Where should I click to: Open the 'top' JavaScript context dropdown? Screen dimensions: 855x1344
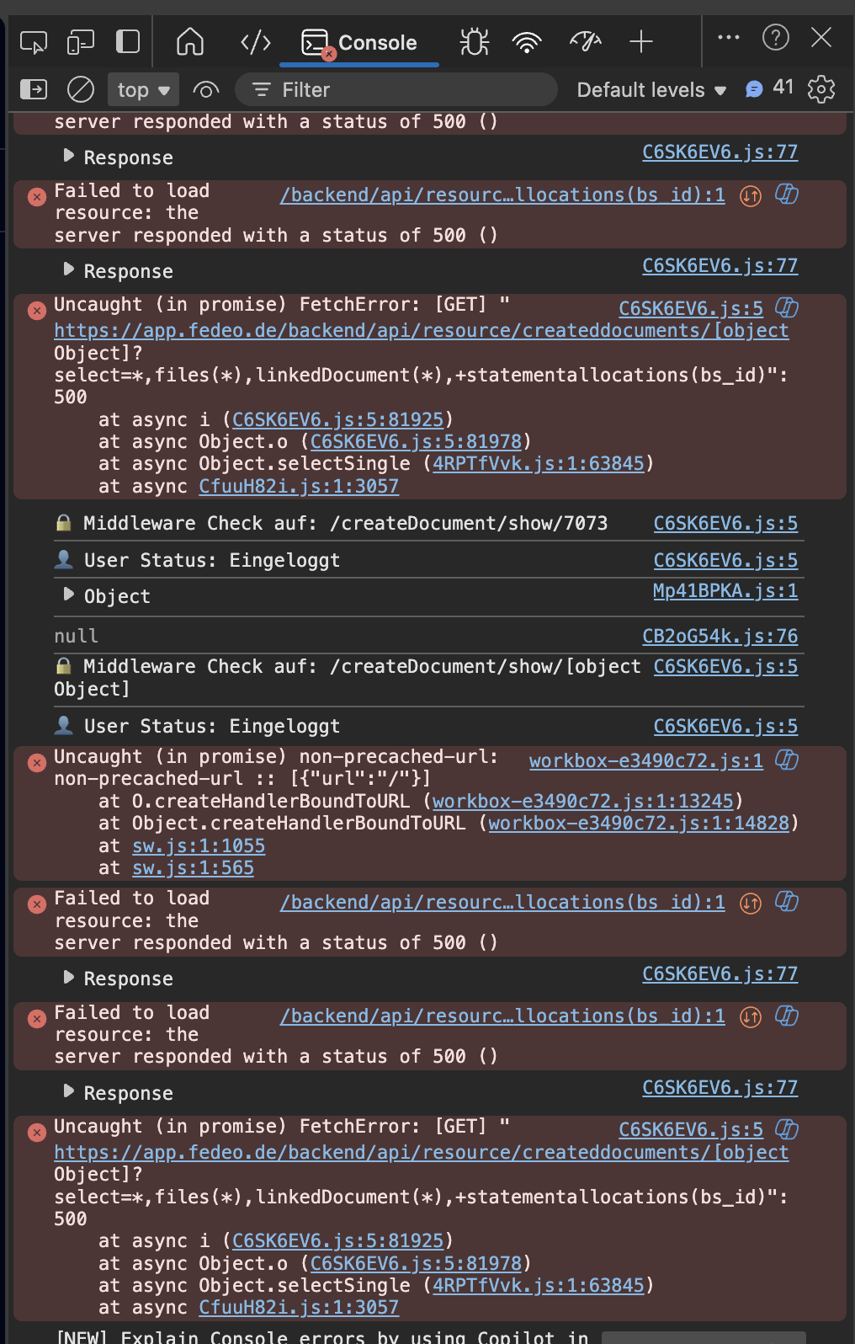click(x=143, y=89)
